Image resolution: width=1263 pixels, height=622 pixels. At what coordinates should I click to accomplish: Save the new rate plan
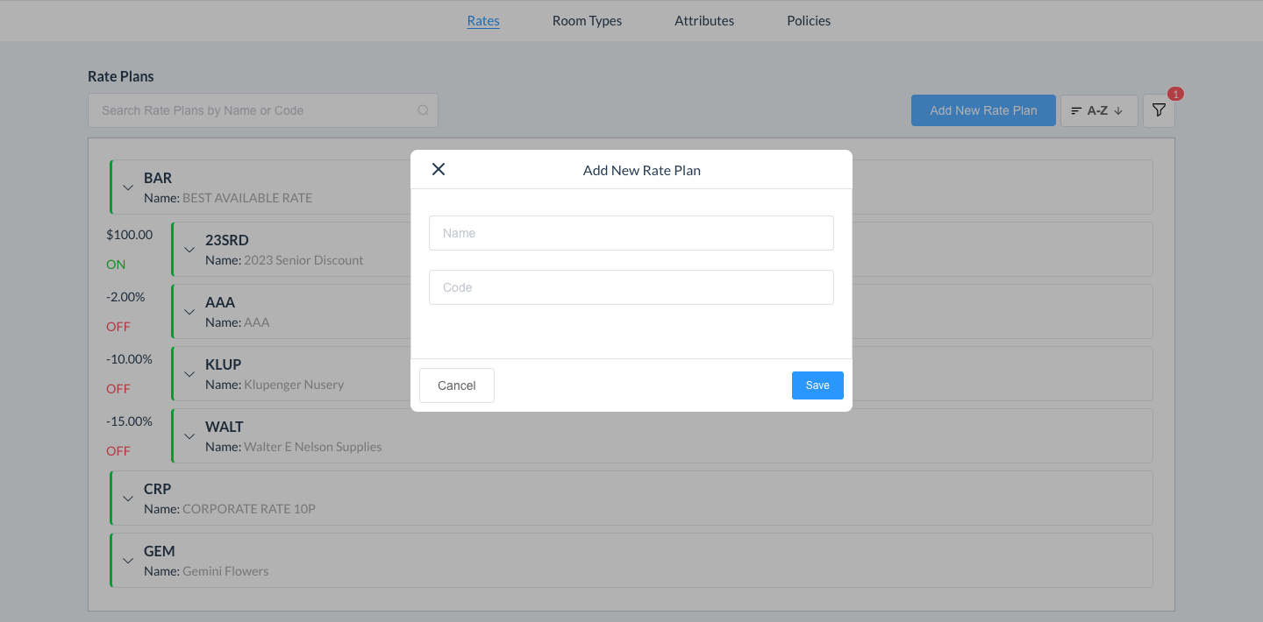817,385
